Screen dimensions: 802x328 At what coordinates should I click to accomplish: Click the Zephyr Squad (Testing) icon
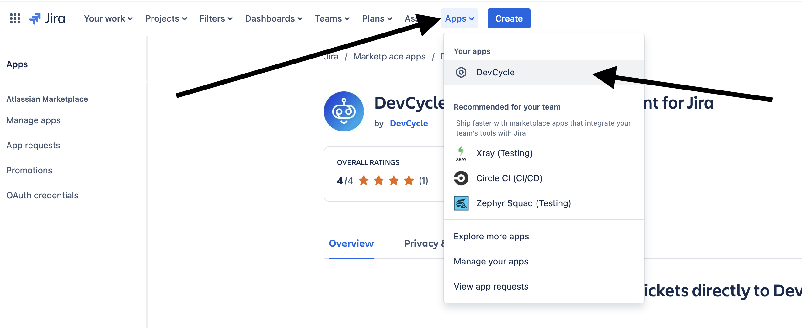pos(461,203)
